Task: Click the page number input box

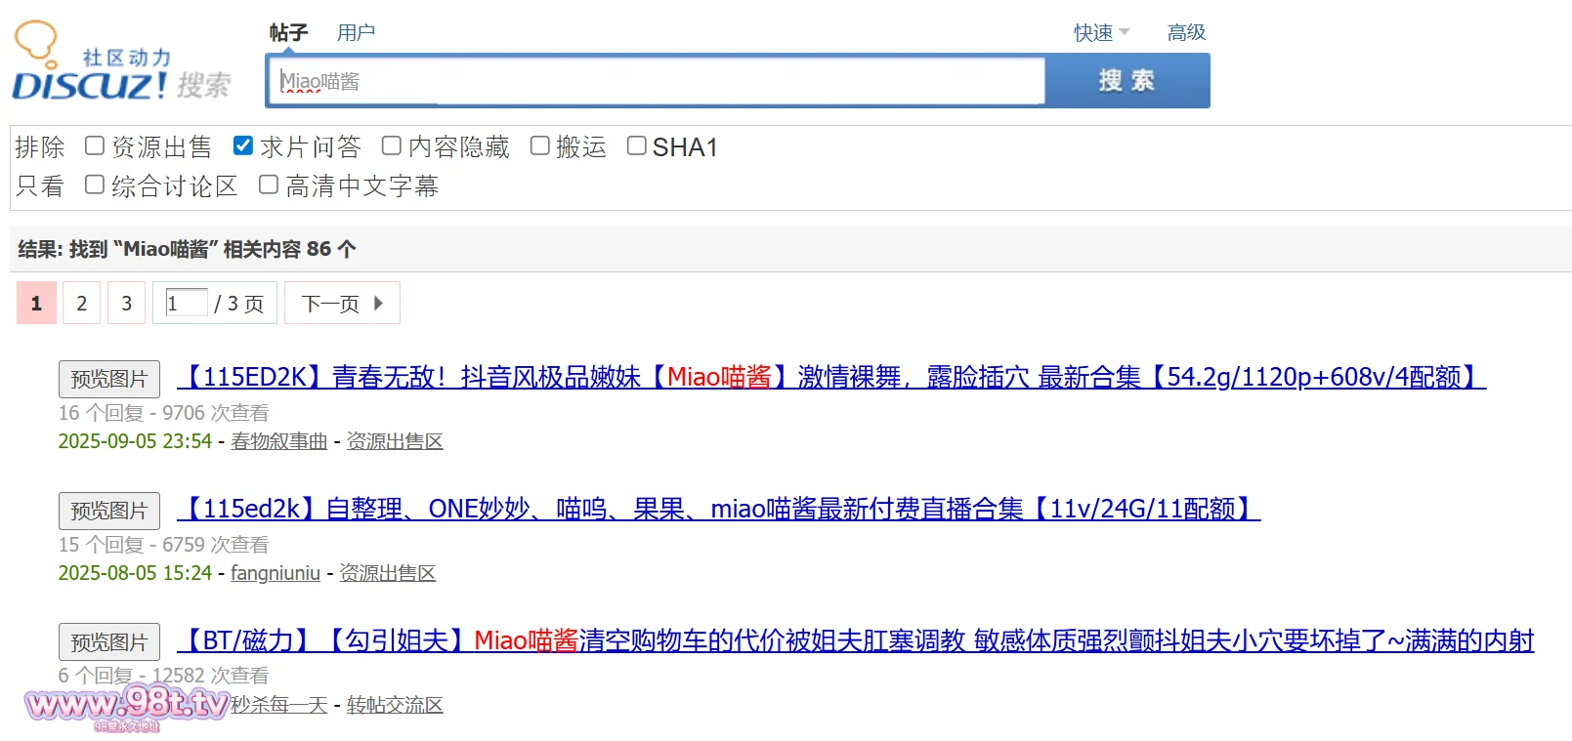Action: (186, 303)
